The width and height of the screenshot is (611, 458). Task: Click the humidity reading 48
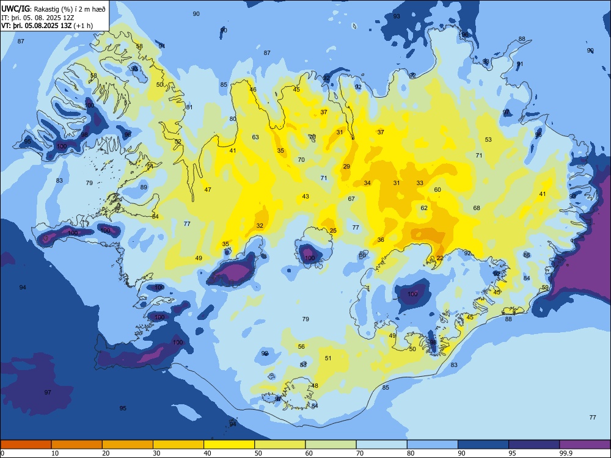point(315,385)
